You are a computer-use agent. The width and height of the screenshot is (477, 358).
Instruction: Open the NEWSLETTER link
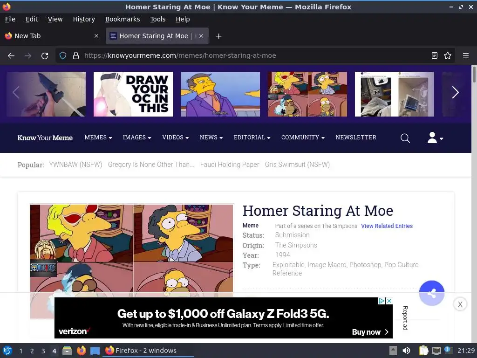coord(356,138)
